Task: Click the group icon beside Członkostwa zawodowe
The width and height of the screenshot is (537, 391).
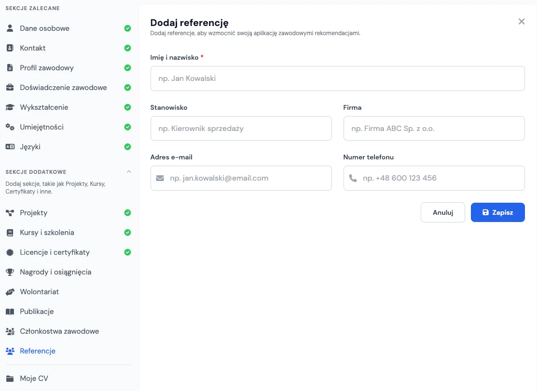Action: pos(10,331)
